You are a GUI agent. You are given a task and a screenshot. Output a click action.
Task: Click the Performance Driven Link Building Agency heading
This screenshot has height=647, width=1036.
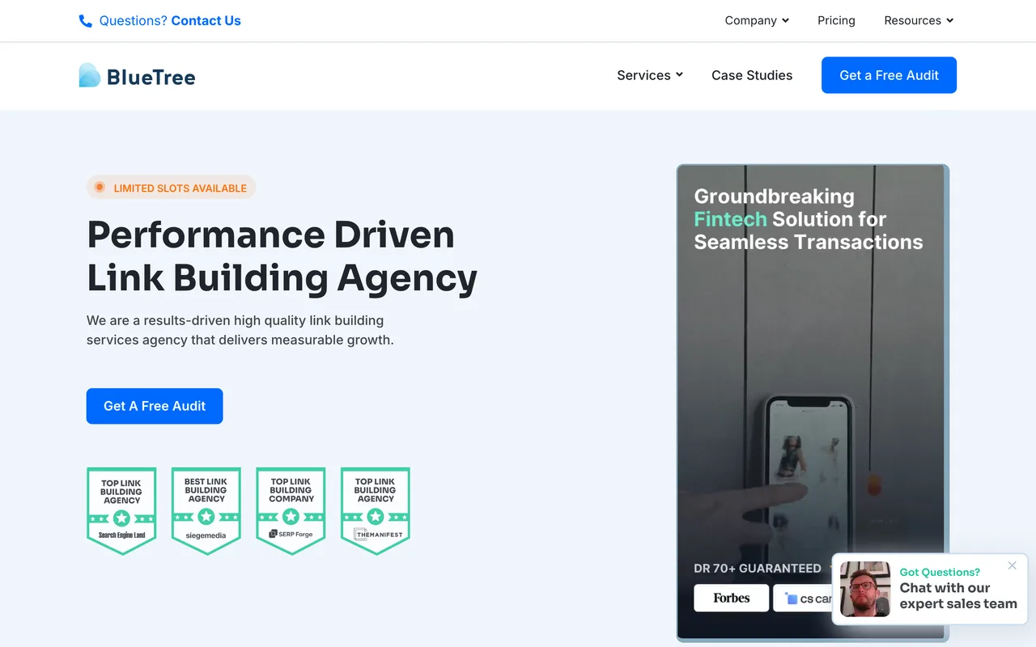pyautogui.click(x=282, y=256)
